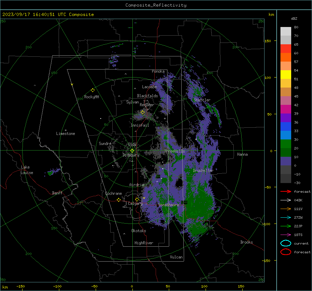The image size is (312, 291).
Task: Click the Calgary city label
Action: (x=135, y=203)
